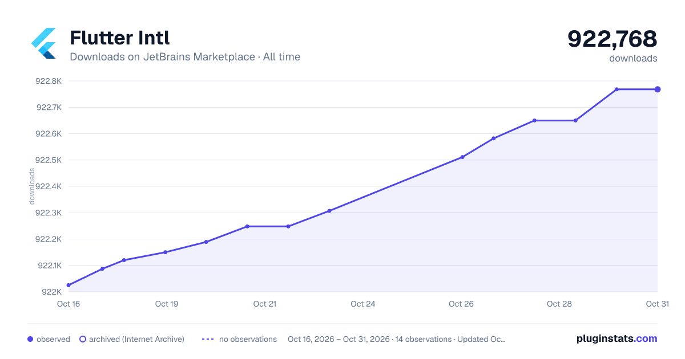Screen dimensions: 685x359
Task: Select the data point just before 922.6K after Oct 26
Action: point(493,138)
